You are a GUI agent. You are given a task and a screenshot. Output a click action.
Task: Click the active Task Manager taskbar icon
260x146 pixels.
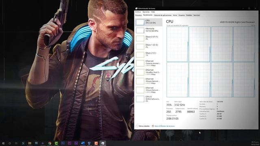pos(103,143)
